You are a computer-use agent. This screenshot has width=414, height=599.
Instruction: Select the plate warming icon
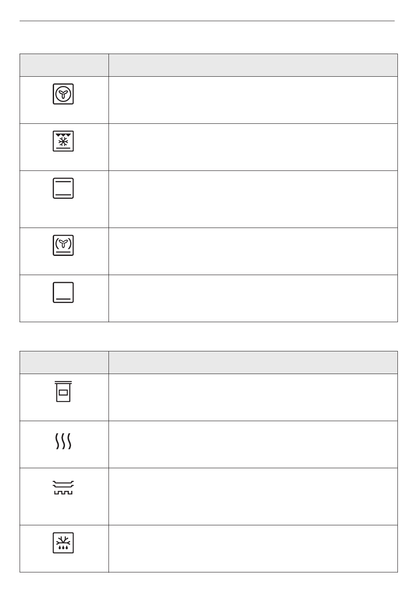(63, 487)
